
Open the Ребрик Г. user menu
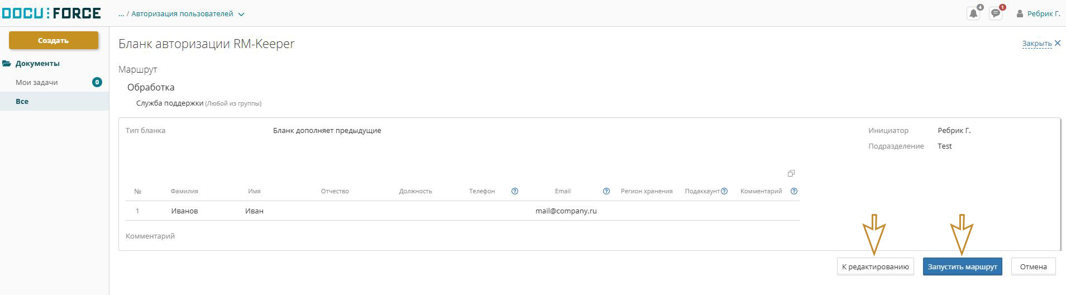1044,14
